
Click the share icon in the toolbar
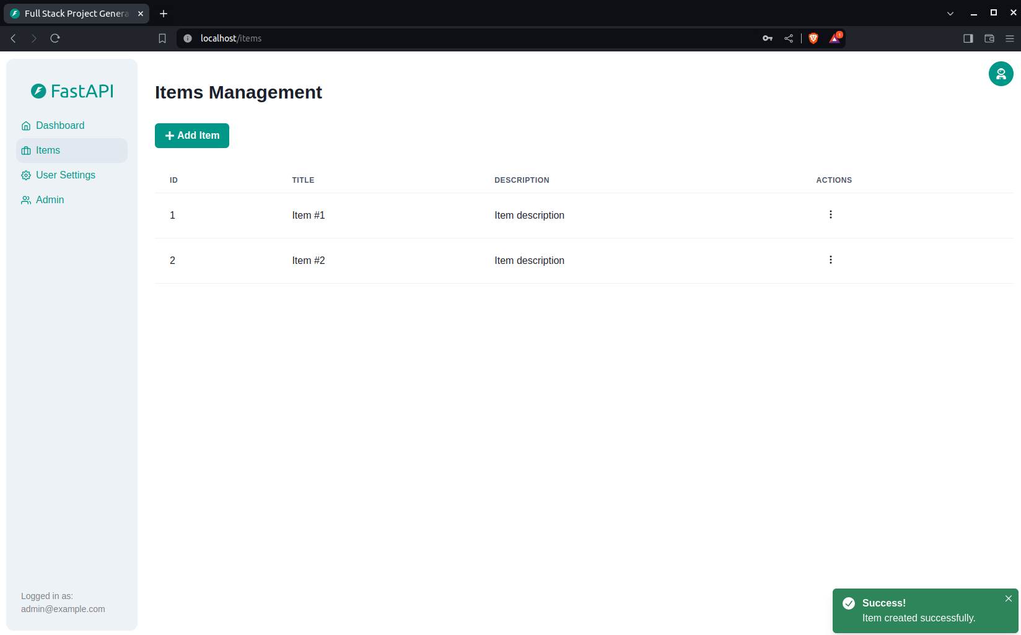click(x=789, y=38)
